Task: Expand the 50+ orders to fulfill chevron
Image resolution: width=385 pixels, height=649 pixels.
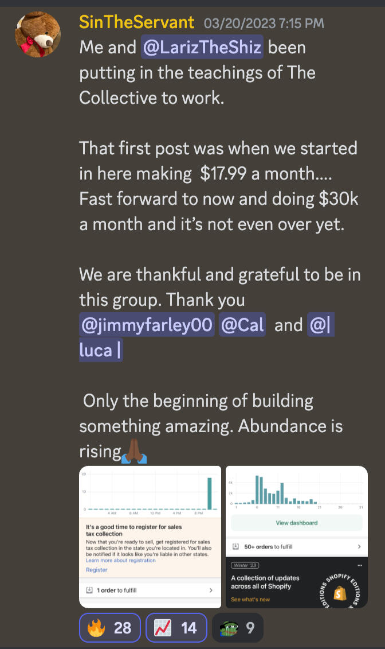Action: click(359, 547)
